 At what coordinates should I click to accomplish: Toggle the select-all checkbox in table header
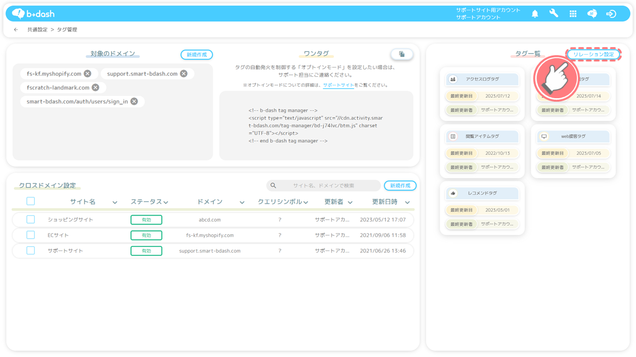(31, 201)
